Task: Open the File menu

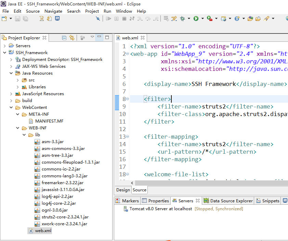Action: (x=6, y=11)
